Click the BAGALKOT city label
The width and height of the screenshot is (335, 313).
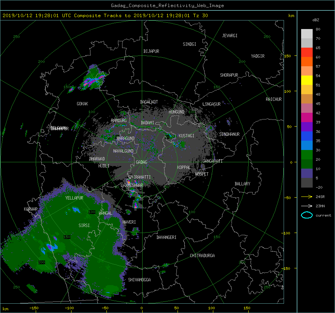[x=149, y=102]
